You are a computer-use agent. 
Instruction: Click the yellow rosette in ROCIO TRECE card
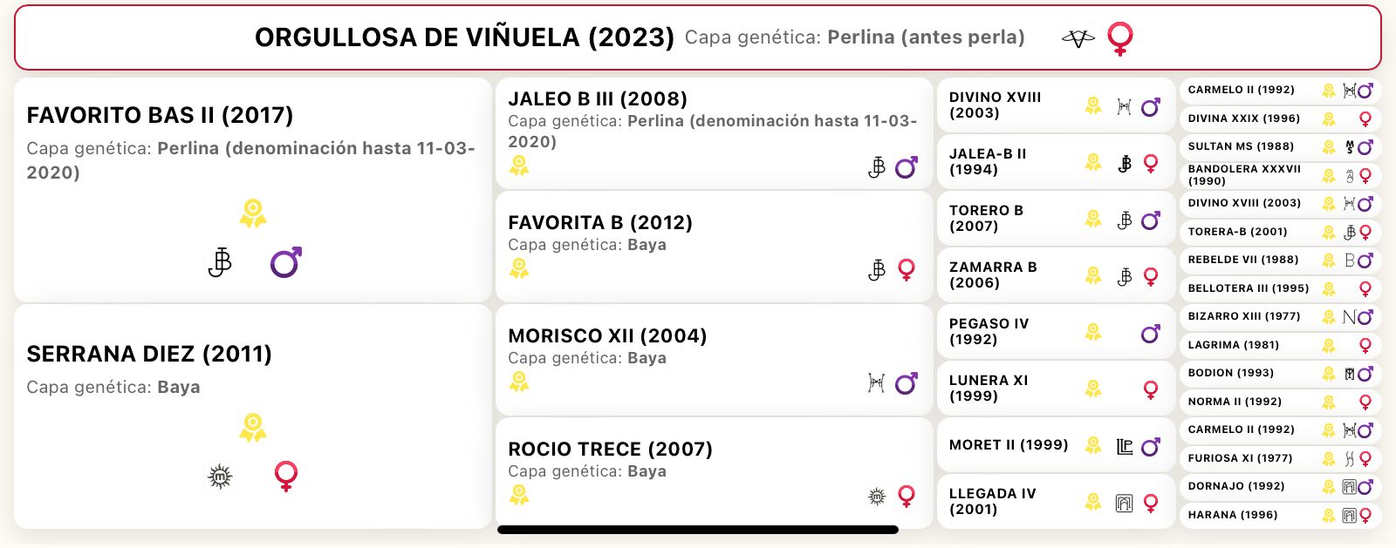point(519,495)
